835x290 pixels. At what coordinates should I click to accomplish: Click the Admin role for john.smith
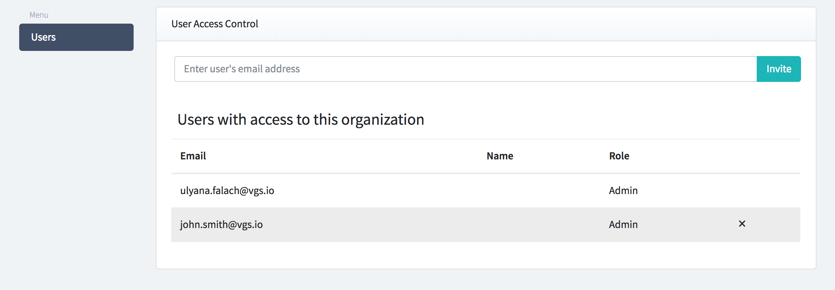tap(623, 224)
